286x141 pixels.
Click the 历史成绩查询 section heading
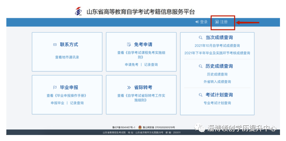219,66
